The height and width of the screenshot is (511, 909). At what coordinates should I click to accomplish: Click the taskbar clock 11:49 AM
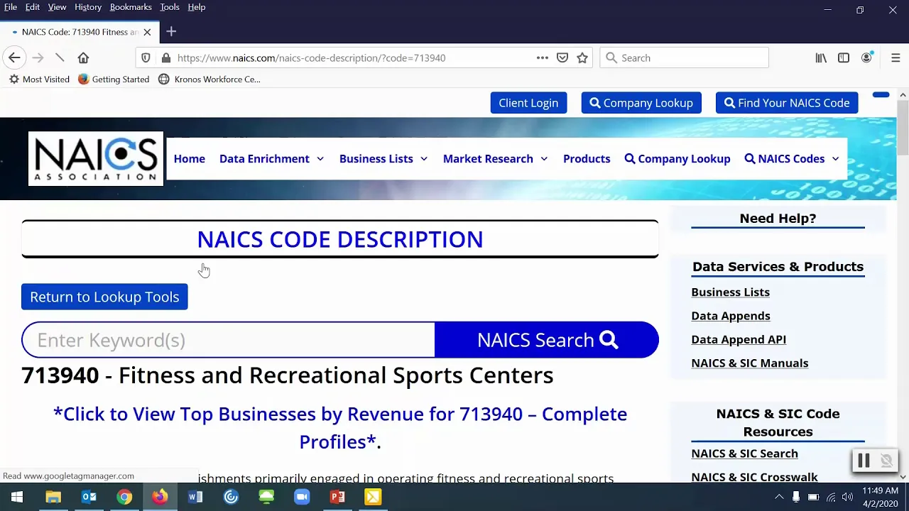click(881, 491)
